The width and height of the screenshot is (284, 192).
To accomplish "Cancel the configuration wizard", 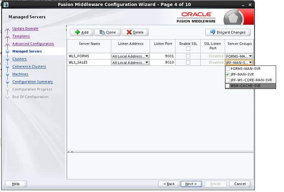I will (240, 184).
